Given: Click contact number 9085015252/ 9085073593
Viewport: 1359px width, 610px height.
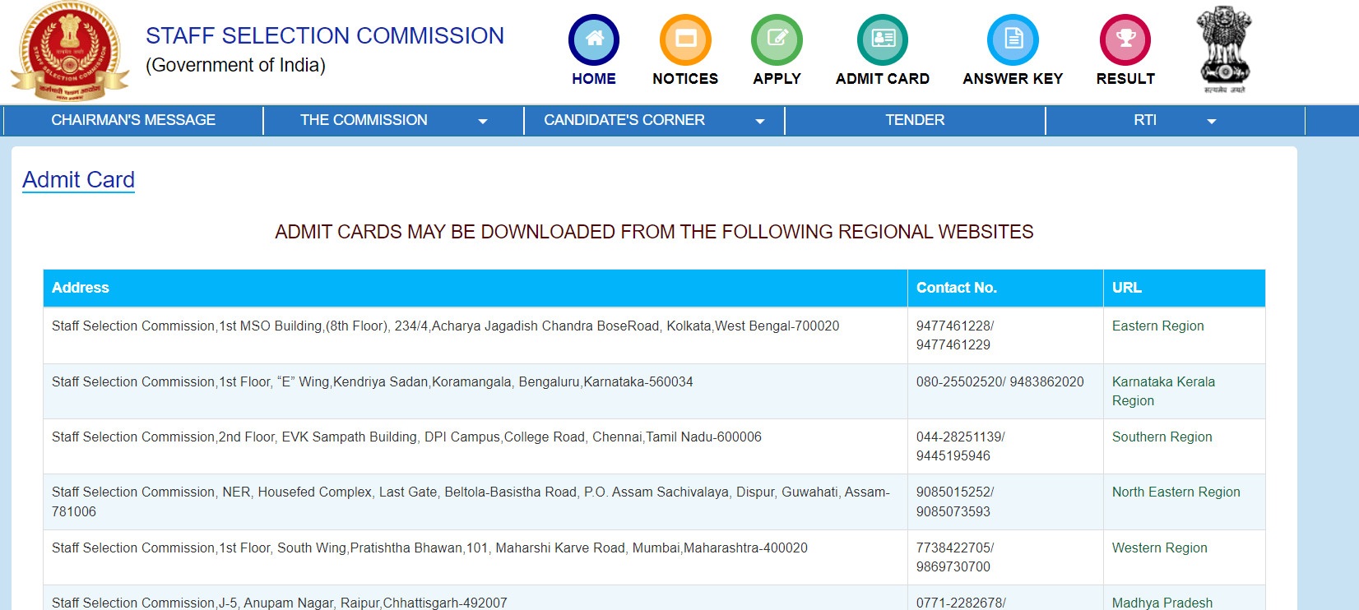Looking at the screenshot, I should tap(955, 501).
